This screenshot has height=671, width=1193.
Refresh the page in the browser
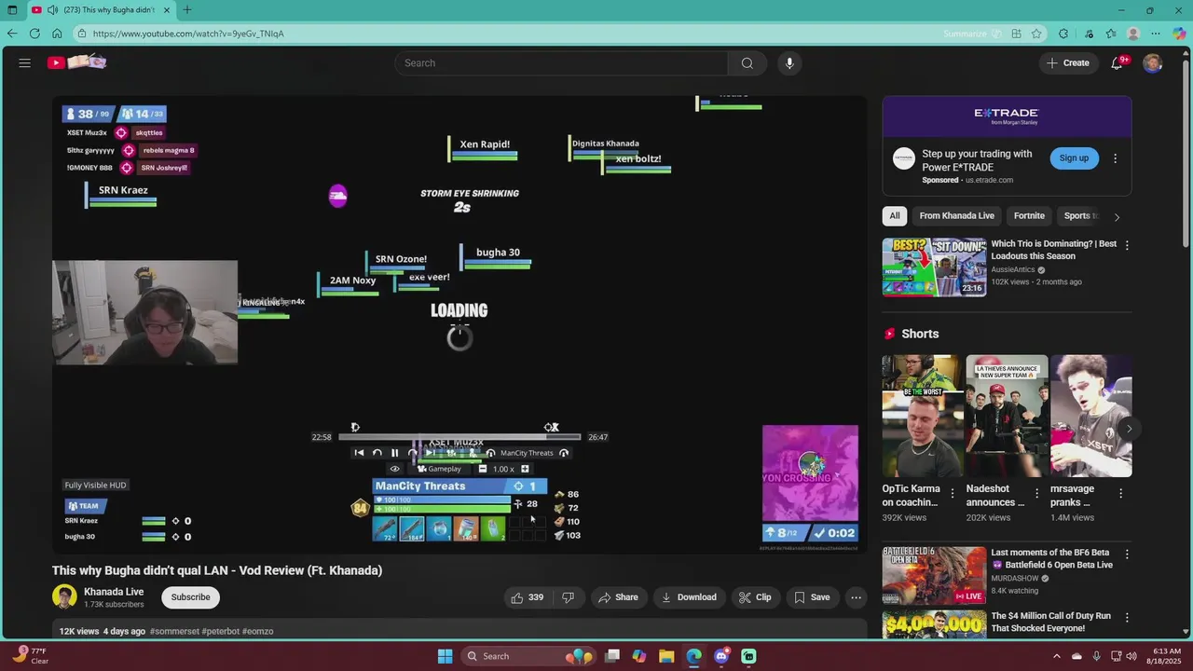pos(34,34)
